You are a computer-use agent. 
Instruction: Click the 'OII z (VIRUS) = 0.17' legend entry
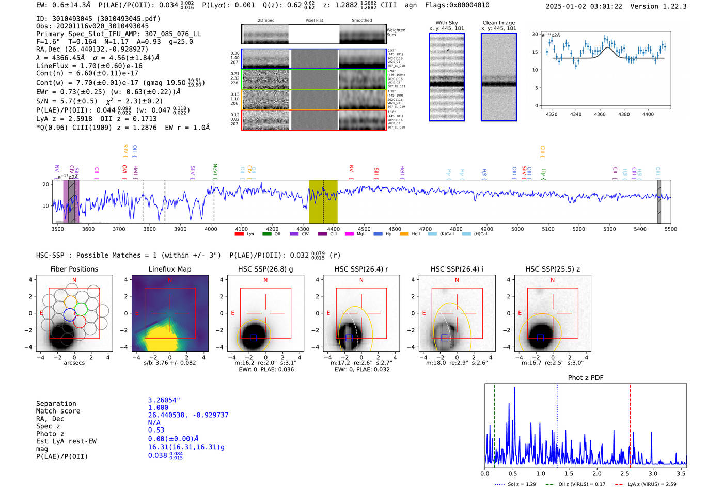click(x=575, y=484)
